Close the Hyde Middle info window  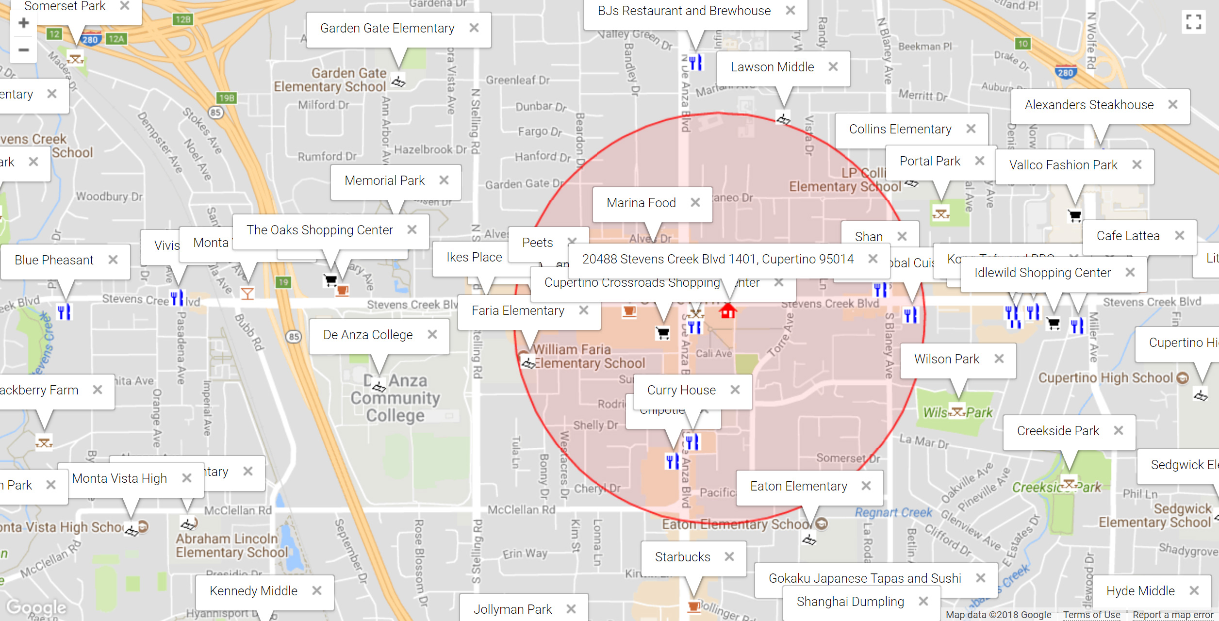1194,590
